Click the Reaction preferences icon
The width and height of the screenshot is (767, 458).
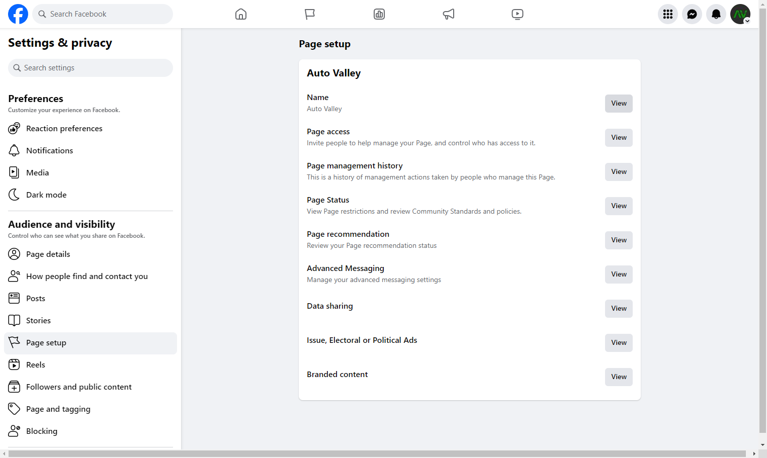tap(14, 128)
